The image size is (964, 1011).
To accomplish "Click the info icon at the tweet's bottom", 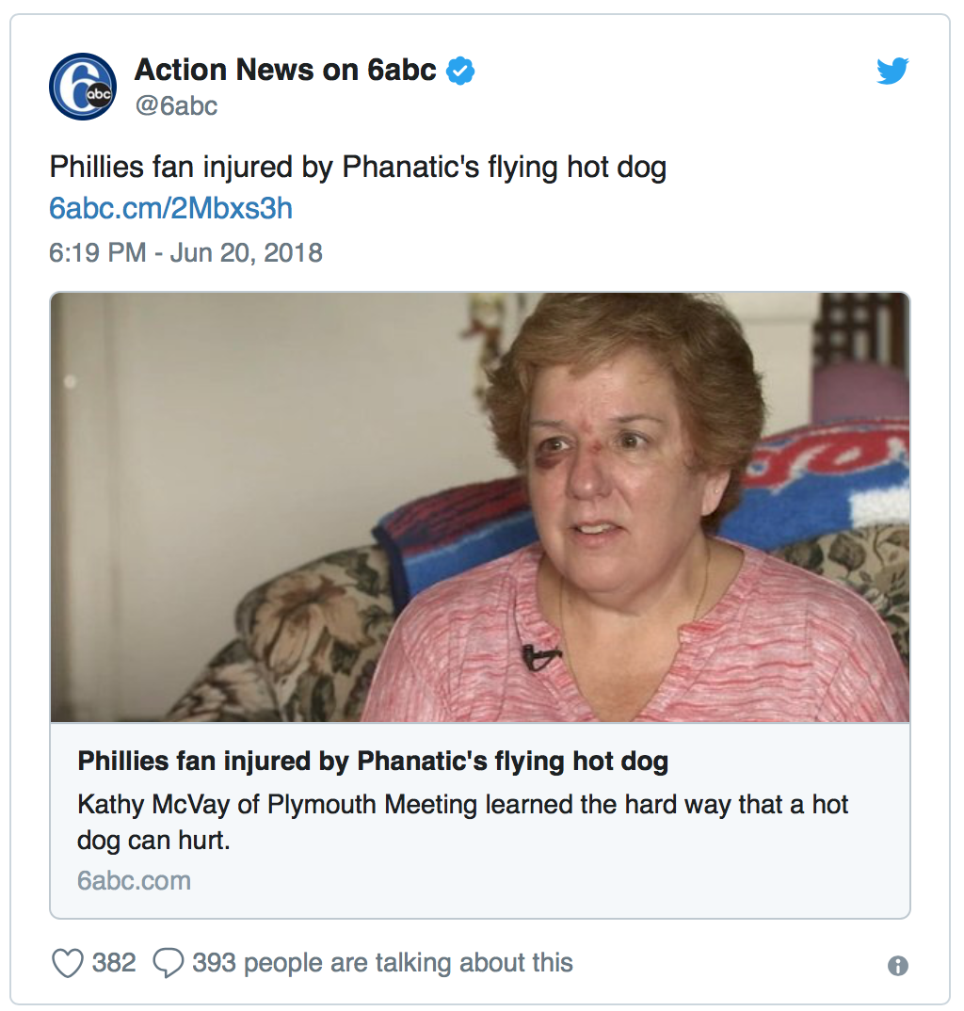I will pyautogui.click(x=897, y=965).
